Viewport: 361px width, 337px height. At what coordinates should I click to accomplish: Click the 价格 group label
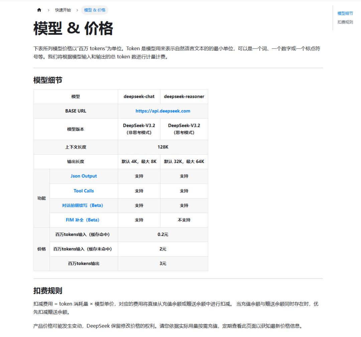[x=42, y=249]
